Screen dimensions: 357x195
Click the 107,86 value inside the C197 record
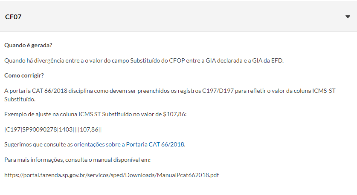click(89, 129)
